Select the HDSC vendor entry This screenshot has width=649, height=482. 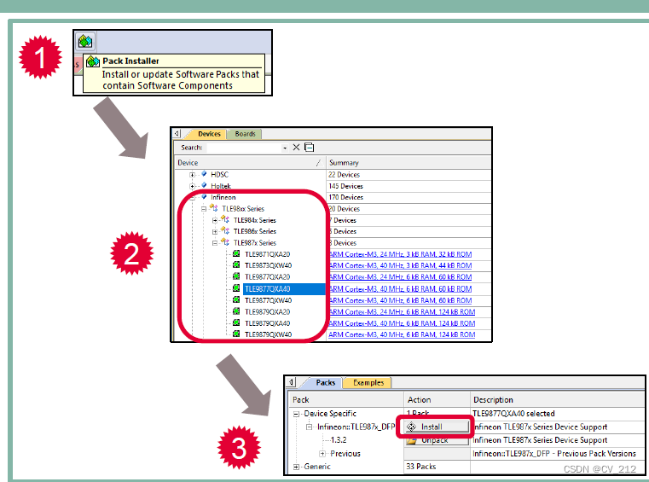pyautogui.click(x=219, y=175)
